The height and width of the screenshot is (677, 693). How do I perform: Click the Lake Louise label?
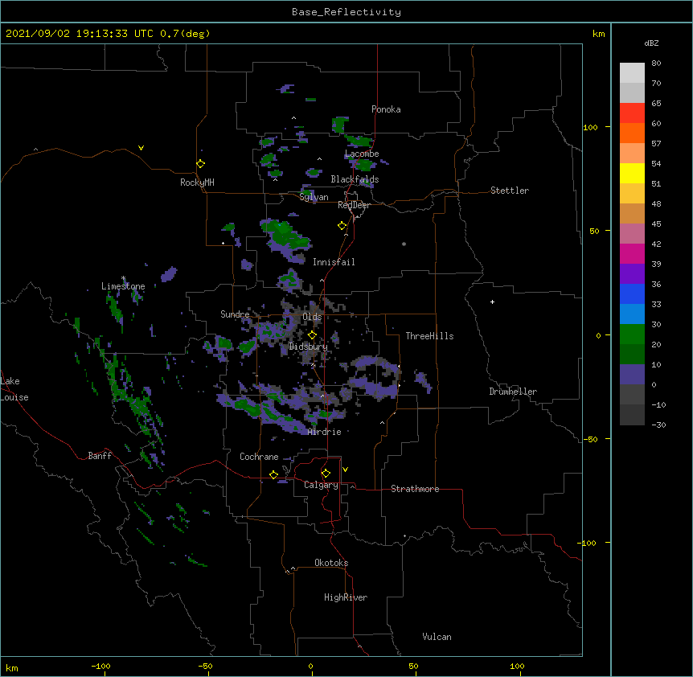14,389
